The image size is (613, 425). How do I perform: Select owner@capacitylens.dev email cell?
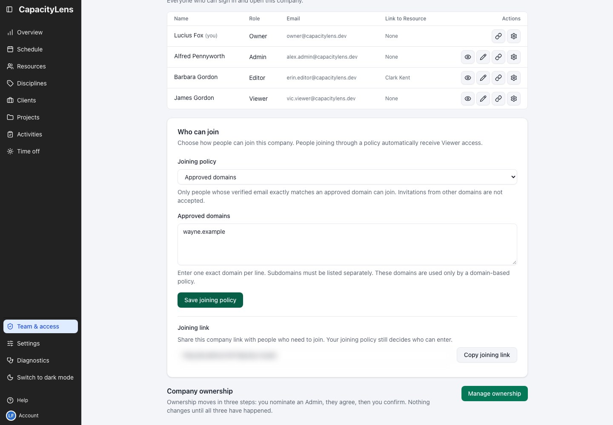(x=317, y=36)
